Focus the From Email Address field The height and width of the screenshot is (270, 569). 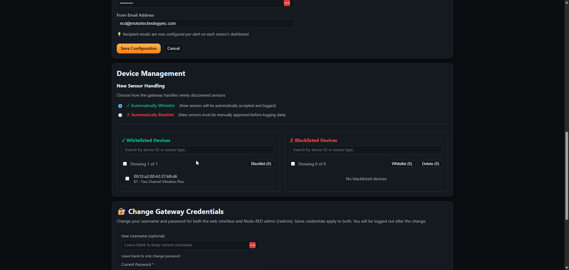[205, 23]
